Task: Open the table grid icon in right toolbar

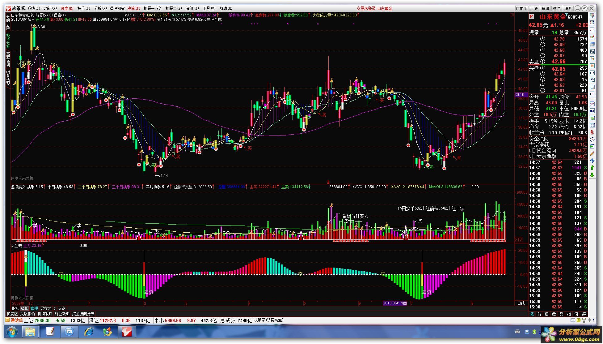Action: pos(592,23)
